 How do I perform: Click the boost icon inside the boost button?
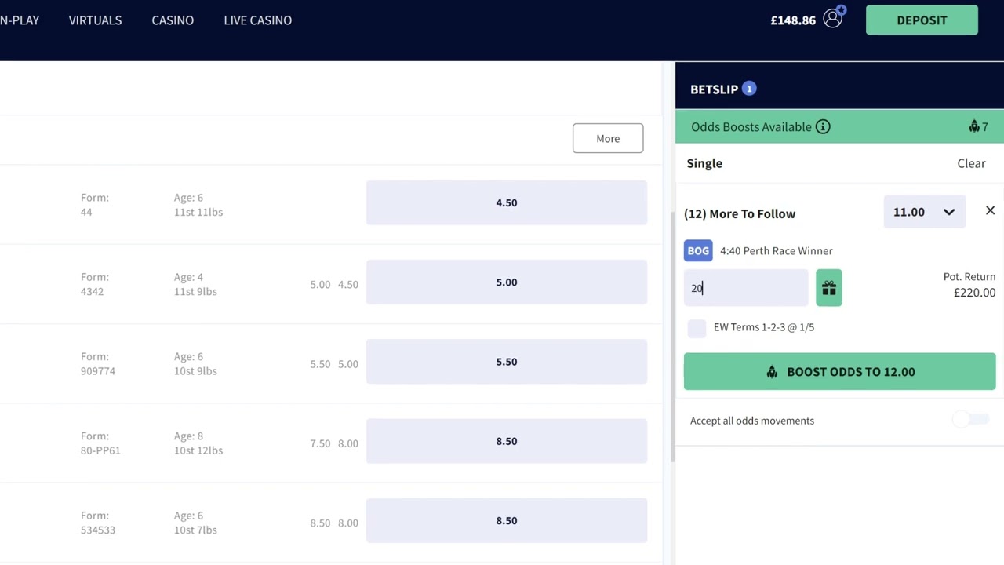click(772, 371)
